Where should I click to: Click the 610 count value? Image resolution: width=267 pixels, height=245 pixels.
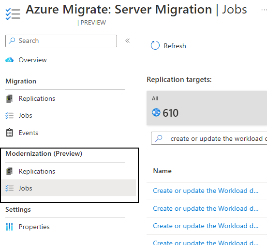pyautogui.click(x=170, y=113)
